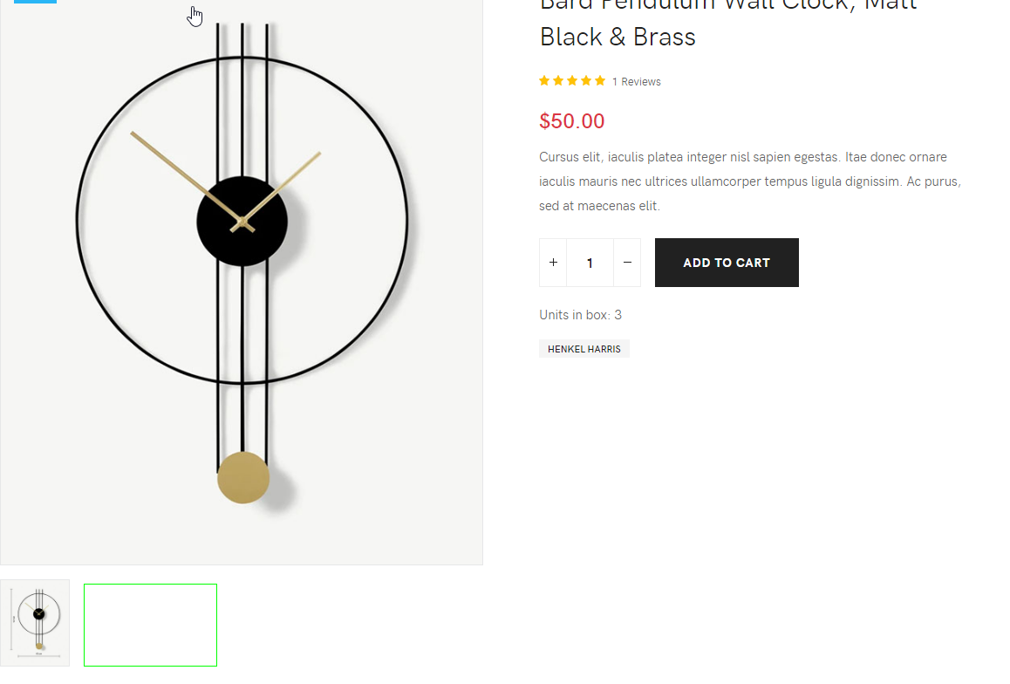Click the fifth gold rating star
Screen dimensions: 1010x684
click(600, 81)
